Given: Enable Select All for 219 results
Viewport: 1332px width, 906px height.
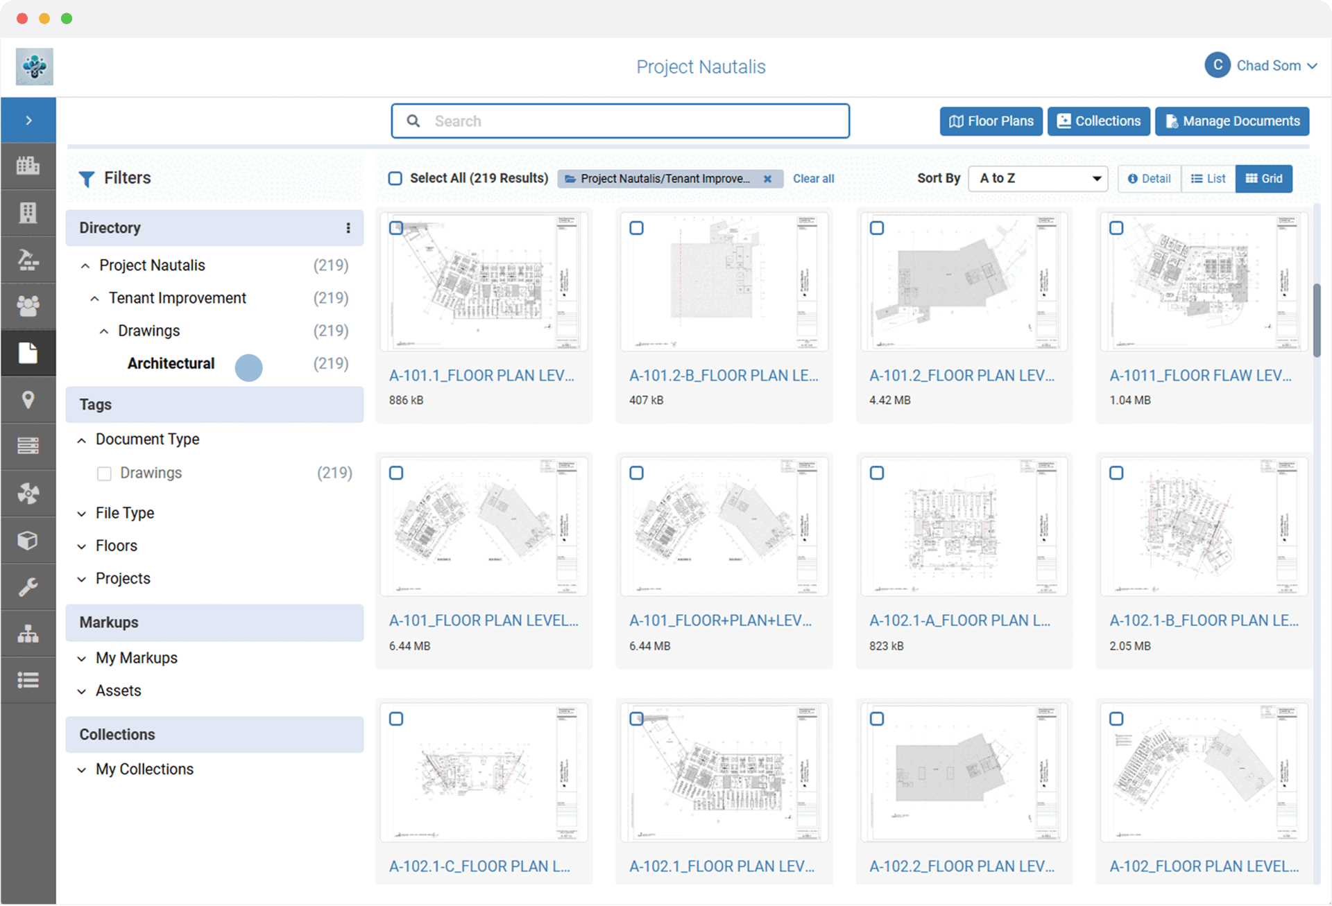Looking at the screenshot, I should click(395, 178).
